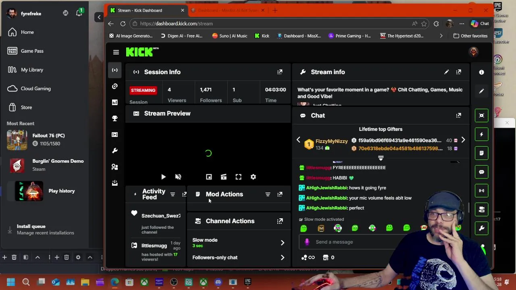516x290 pixels.
Task: Open the video clips icon in Kick sidebar
Action: [x=115, y=135]
